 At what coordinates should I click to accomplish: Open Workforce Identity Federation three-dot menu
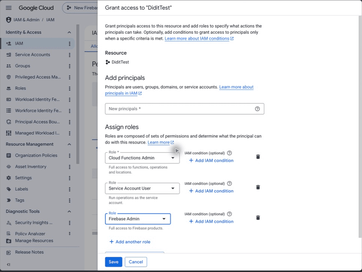pyautogui.click(x=70, y=111)
